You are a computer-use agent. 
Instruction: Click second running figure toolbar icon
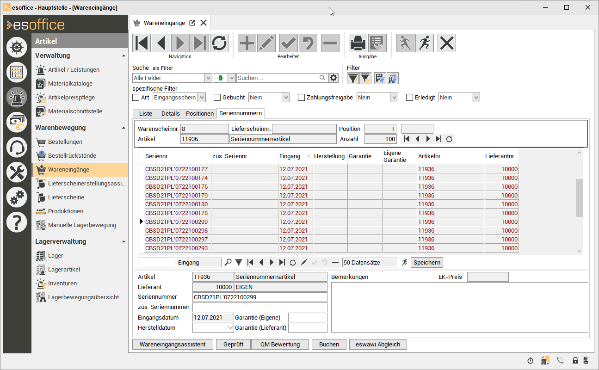point(425,43)
